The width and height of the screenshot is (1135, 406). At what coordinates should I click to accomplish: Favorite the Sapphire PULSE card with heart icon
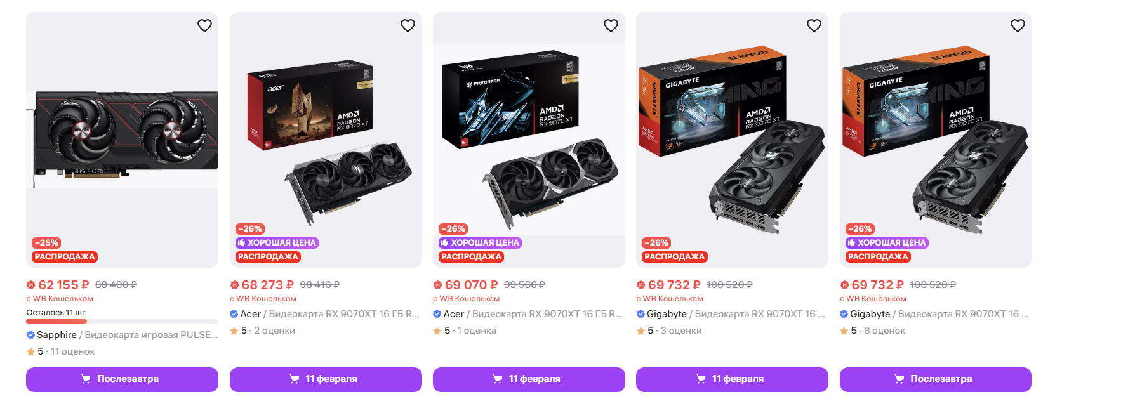(204, 25)
